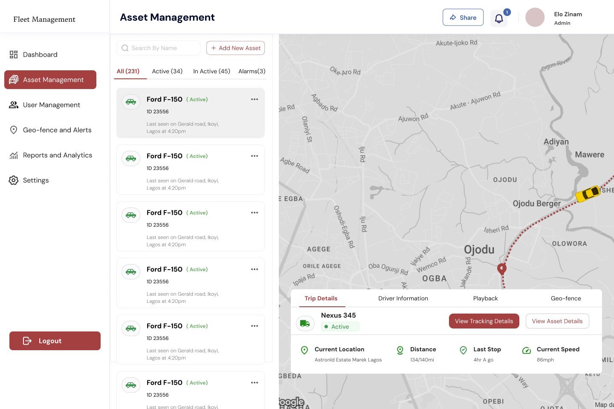614x409 pixels.
Task: Click the 4hr A go last stop value
Action: tap(484, 360)
